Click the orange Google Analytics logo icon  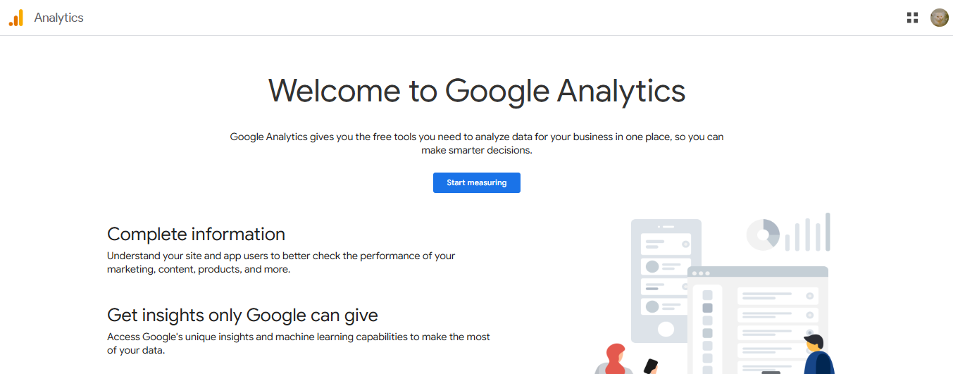tap(16, 18)
